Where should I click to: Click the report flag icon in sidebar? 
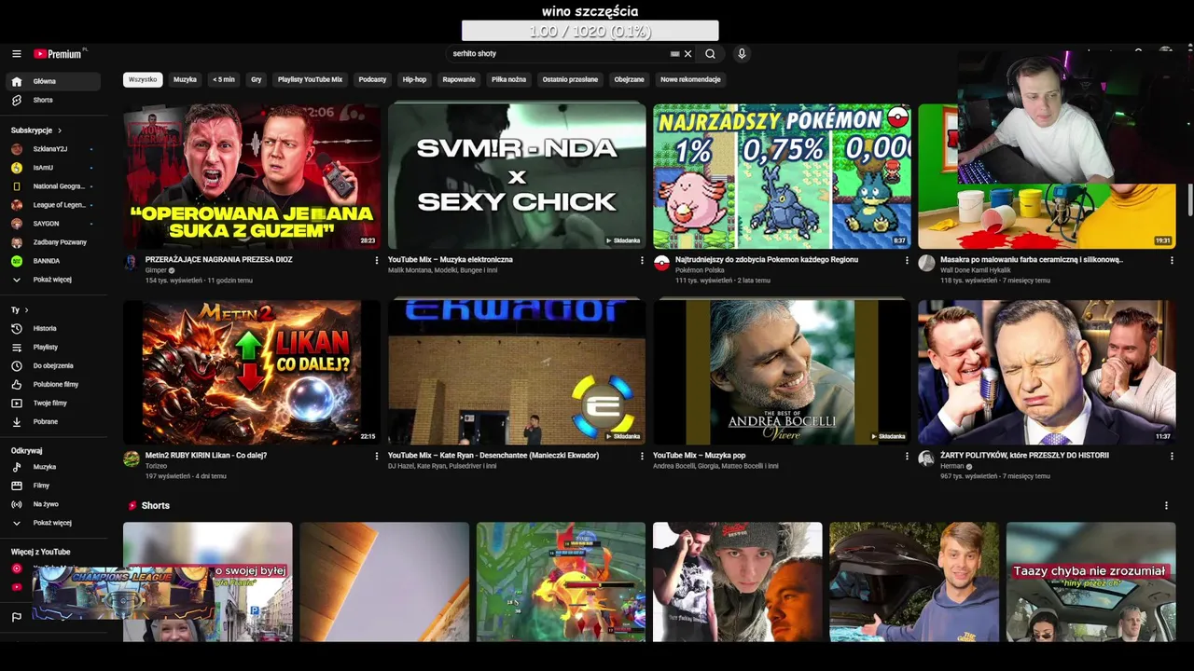coord(17,617)
